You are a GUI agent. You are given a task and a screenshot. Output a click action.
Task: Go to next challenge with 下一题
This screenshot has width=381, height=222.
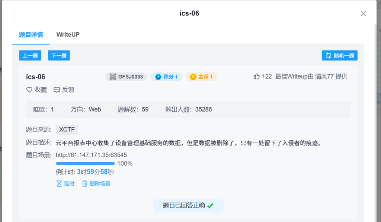point(59,56)
